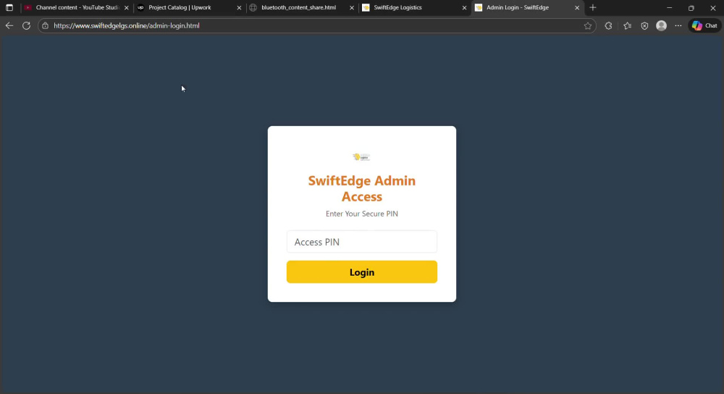This screenshot has width=724, height=394.
Task: Open the tab actions menu icon
Action: 9,7
